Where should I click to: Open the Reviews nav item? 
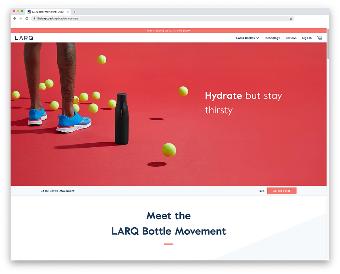(291, 38)
